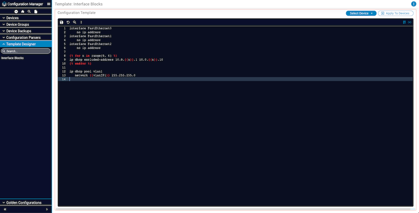419x213 pixels.
Task: Go to home via the sidebar house icon
Action: [x=23, y=11]
